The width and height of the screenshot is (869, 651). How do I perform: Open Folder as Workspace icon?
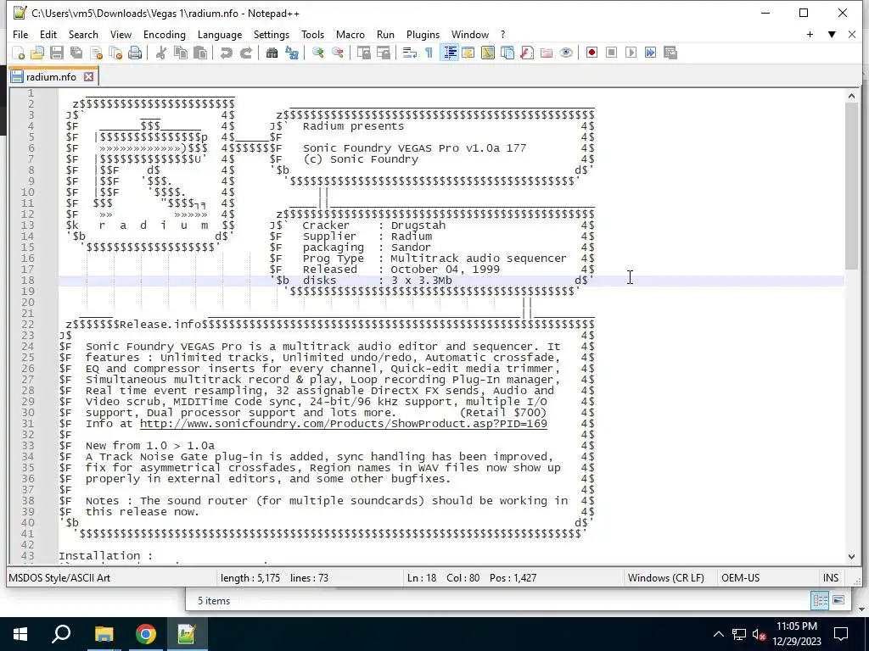pyautogui.click(x=547, y=53)
